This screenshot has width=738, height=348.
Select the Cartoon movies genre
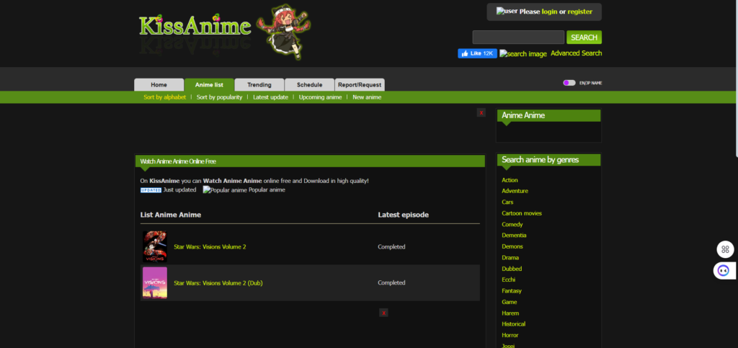(522, 213)
